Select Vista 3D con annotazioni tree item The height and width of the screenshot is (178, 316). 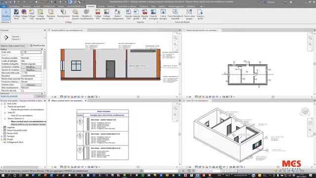[x=22, y=116]
